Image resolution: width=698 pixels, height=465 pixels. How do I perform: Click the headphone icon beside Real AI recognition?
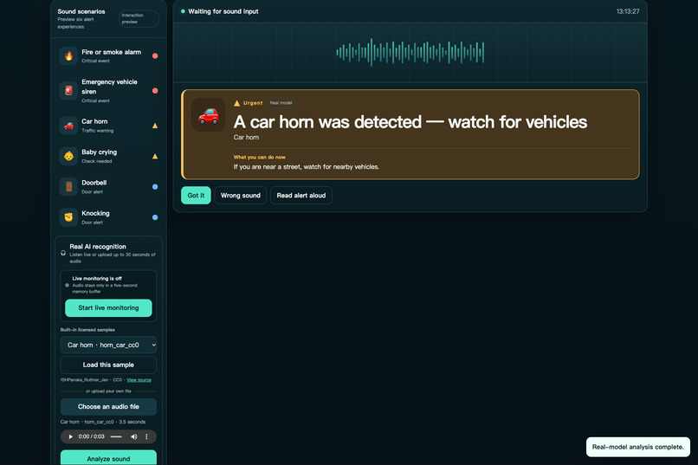tap(63, 253)
